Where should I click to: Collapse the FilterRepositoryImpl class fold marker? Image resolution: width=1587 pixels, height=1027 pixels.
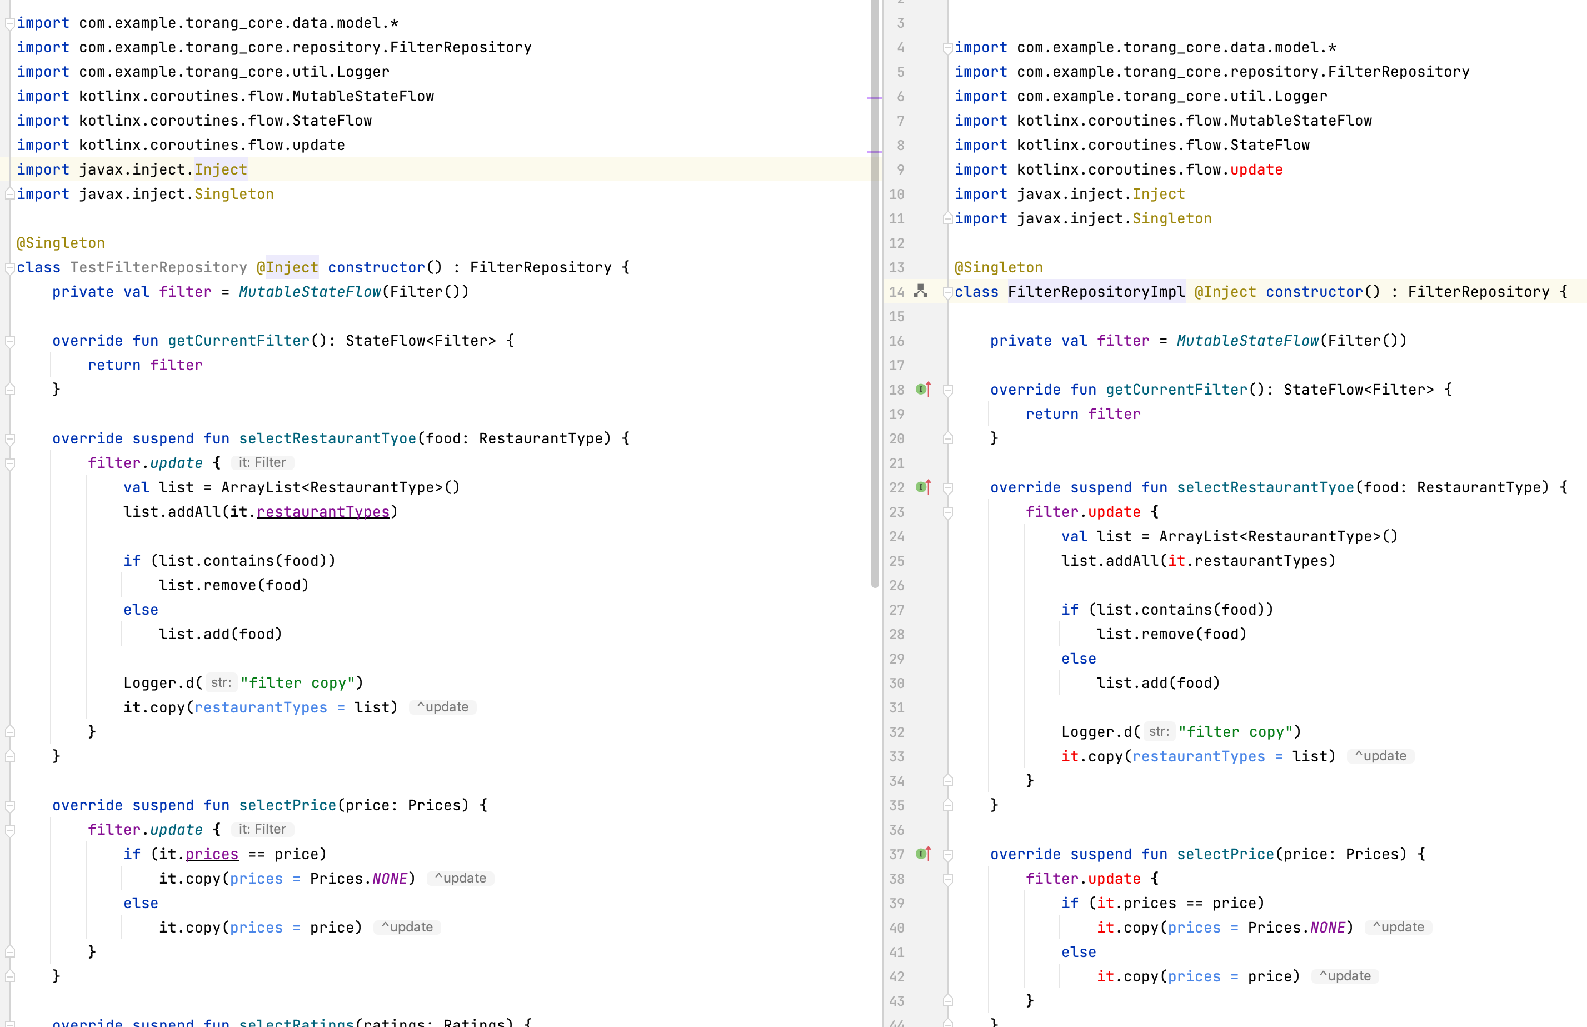tap(947, 292)
